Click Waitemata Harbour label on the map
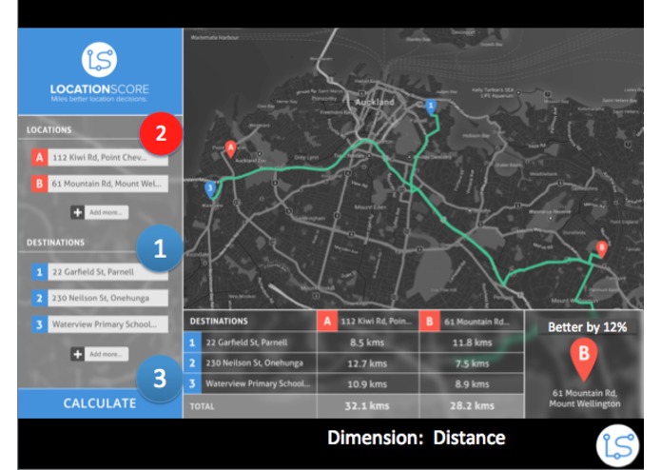 coord(215,37)
